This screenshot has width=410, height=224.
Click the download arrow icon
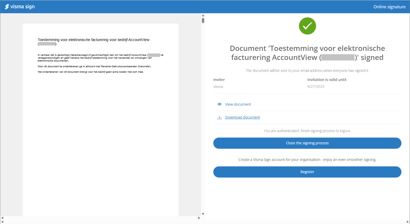point(220,117)
